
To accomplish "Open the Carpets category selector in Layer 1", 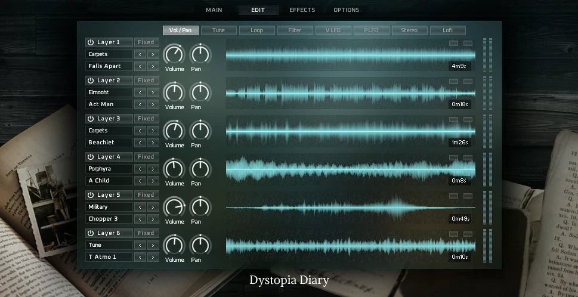I will (x=109, y=54).
